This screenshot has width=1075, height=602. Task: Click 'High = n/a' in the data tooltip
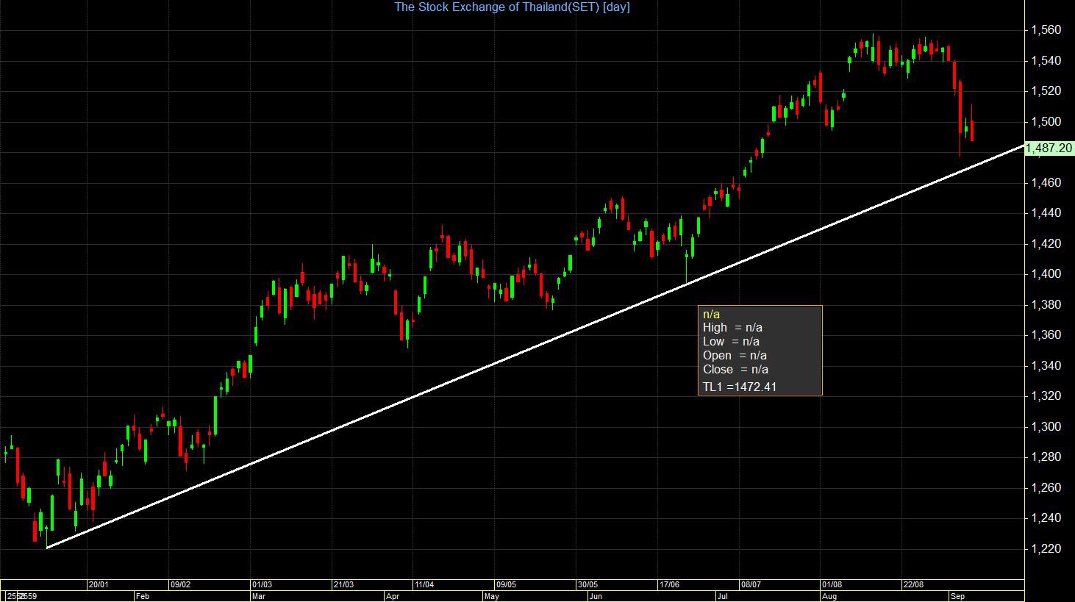point(732,328)
